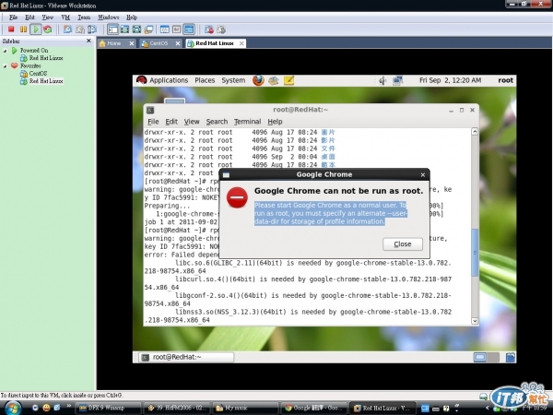Image resolution: width=553 pixels, height=415 pixels.
Task: Open VMware File menu
Action: (13, 18)
